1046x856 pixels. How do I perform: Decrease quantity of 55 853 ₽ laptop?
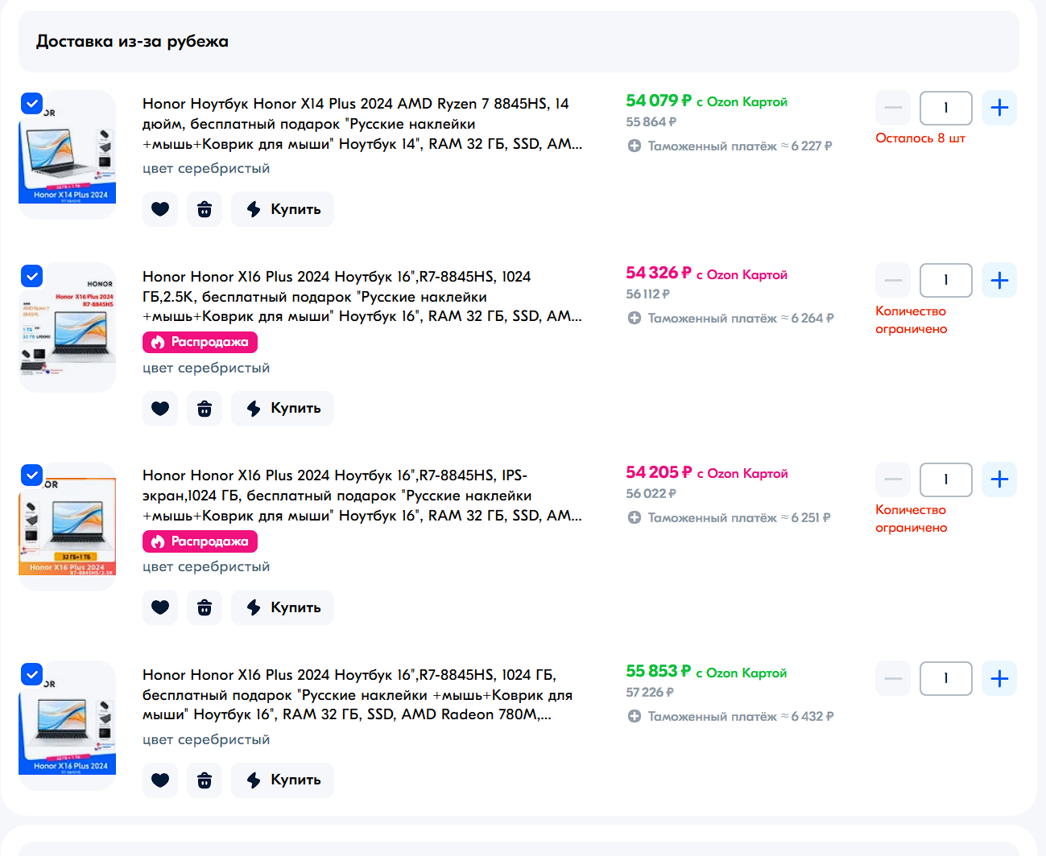893,679
